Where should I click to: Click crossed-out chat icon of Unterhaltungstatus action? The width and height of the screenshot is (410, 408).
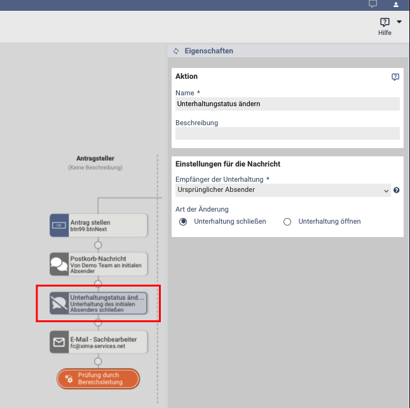pos(59,303)
